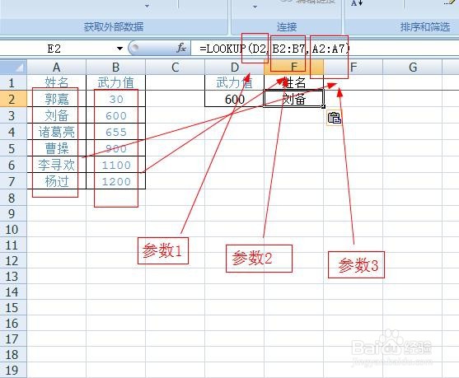Screen dimensions: 459x378
Task: Click the sort A-Z icon in ribbon
Action: coord(357,3)
